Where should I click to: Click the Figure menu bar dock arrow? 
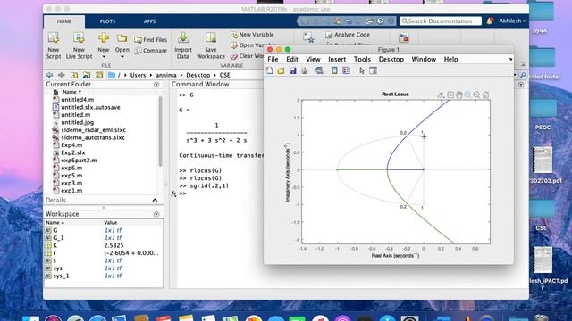[510, 59]
